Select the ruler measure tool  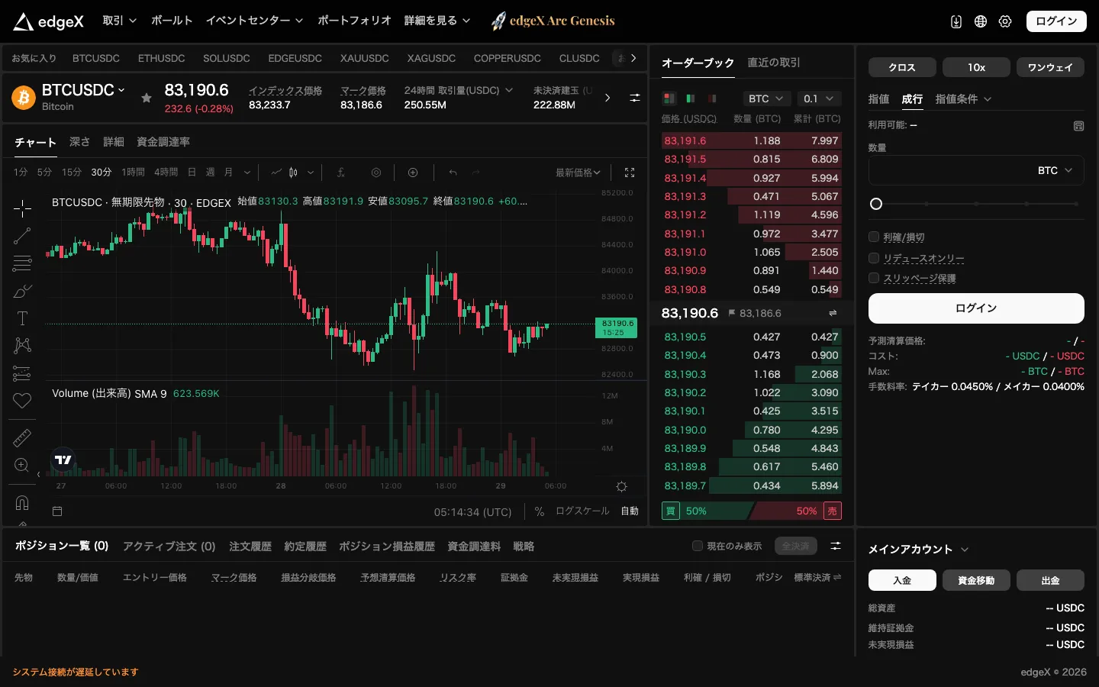pyautogui.click(x=22, y=437)
